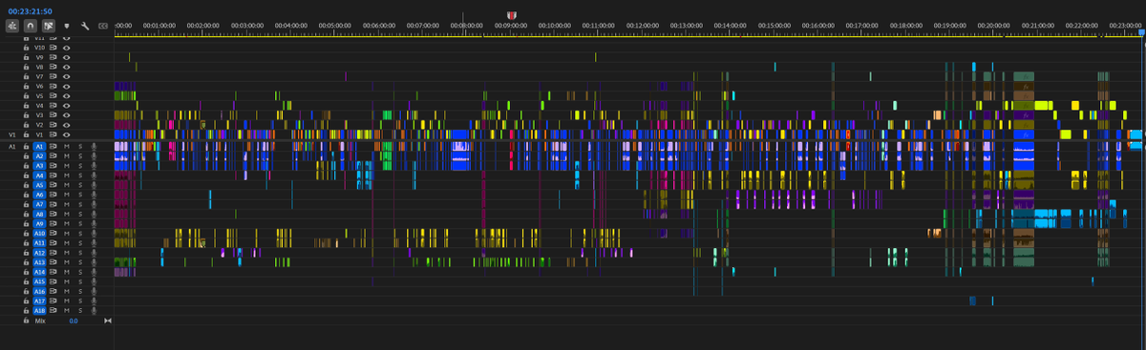Toggle track lock for A10
This screenshot has width=1146, height=350.
pyautogui.click(x=27, y=234)
